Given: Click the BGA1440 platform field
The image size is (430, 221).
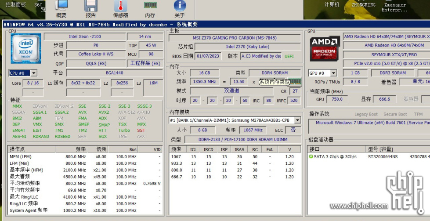Looking at the screenshot, I should (x=114, y=73).
